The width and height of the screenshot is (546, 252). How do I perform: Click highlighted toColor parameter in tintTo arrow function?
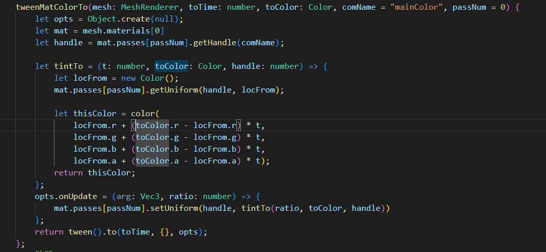pyautogui.click(x=172, y=66)
